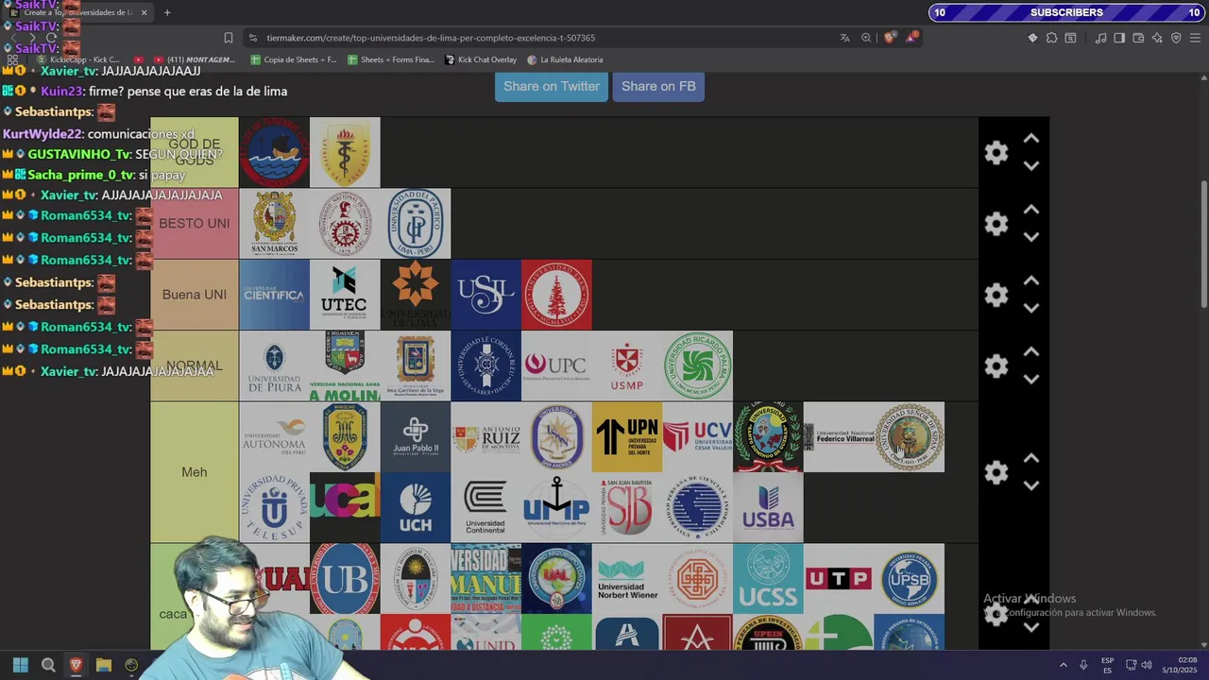Move GOD DE GODS tier down with arrow
Screen dimensions: 1209x680
click(x=1031, y=166)
